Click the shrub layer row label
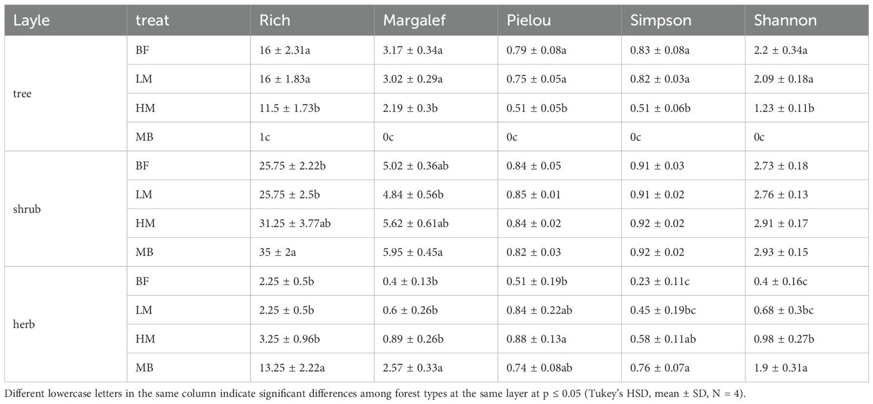Screen dimensions: 873x404 [x=26, y=209]
